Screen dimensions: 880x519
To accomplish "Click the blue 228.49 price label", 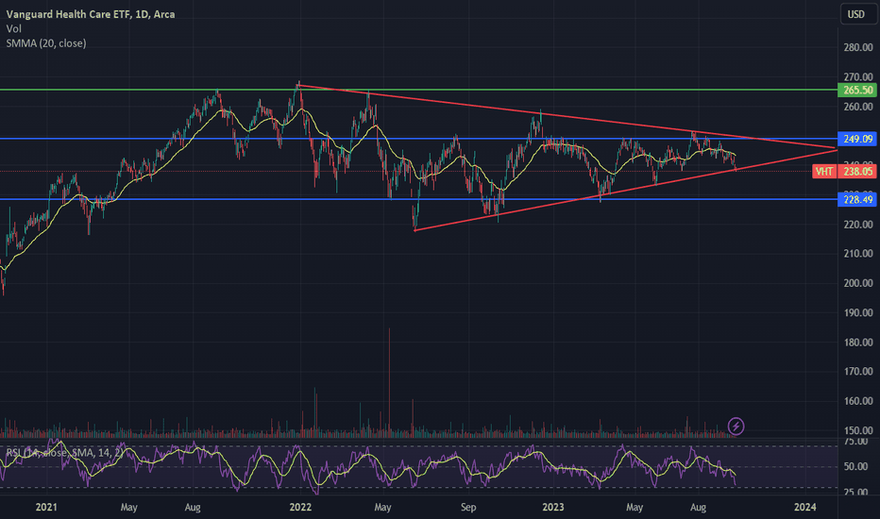I will tap(857, 199).
